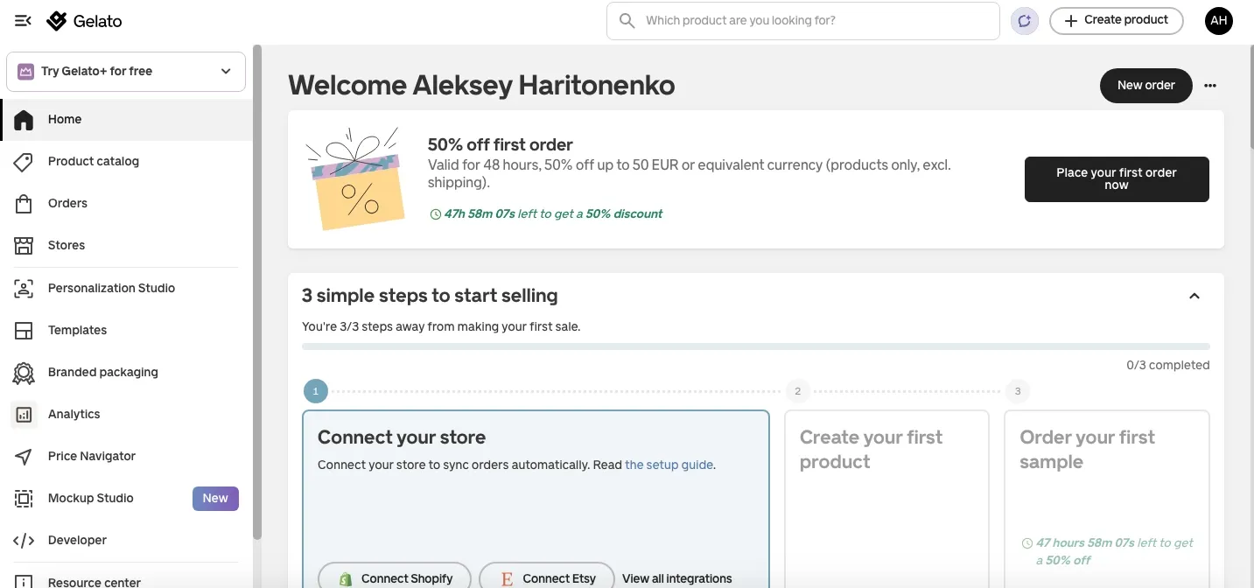Click the three-dots more options icon
Image resolution: width=1254 pixels, height=588 pixels.
pos(1210,86)
